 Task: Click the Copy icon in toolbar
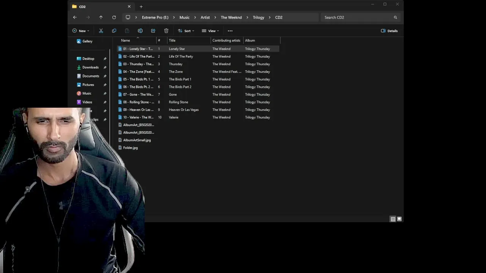114,31
